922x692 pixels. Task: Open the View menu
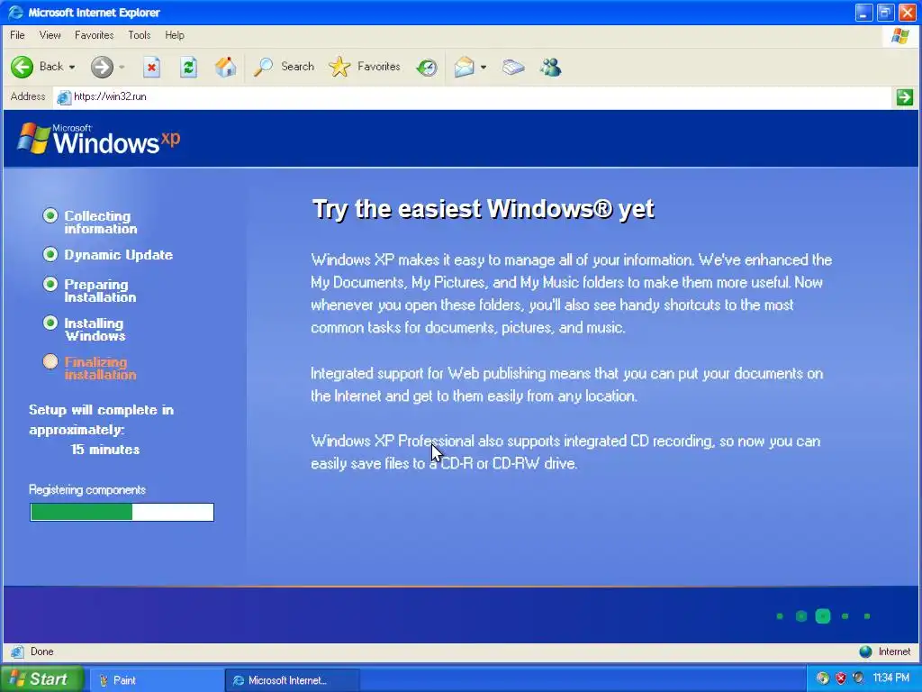[50, 35]
